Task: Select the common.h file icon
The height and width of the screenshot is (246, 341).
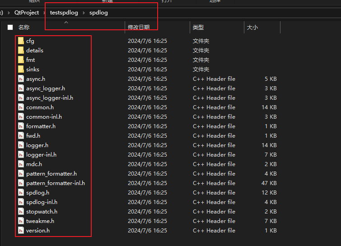Action: (21, 107)
